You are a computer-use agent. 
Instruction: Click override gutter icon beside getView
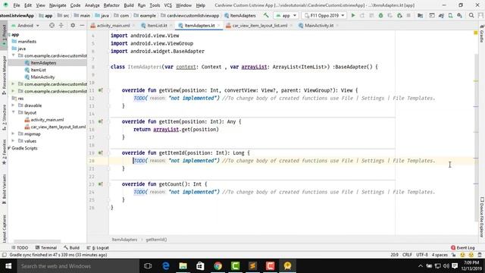coord(101,90)
